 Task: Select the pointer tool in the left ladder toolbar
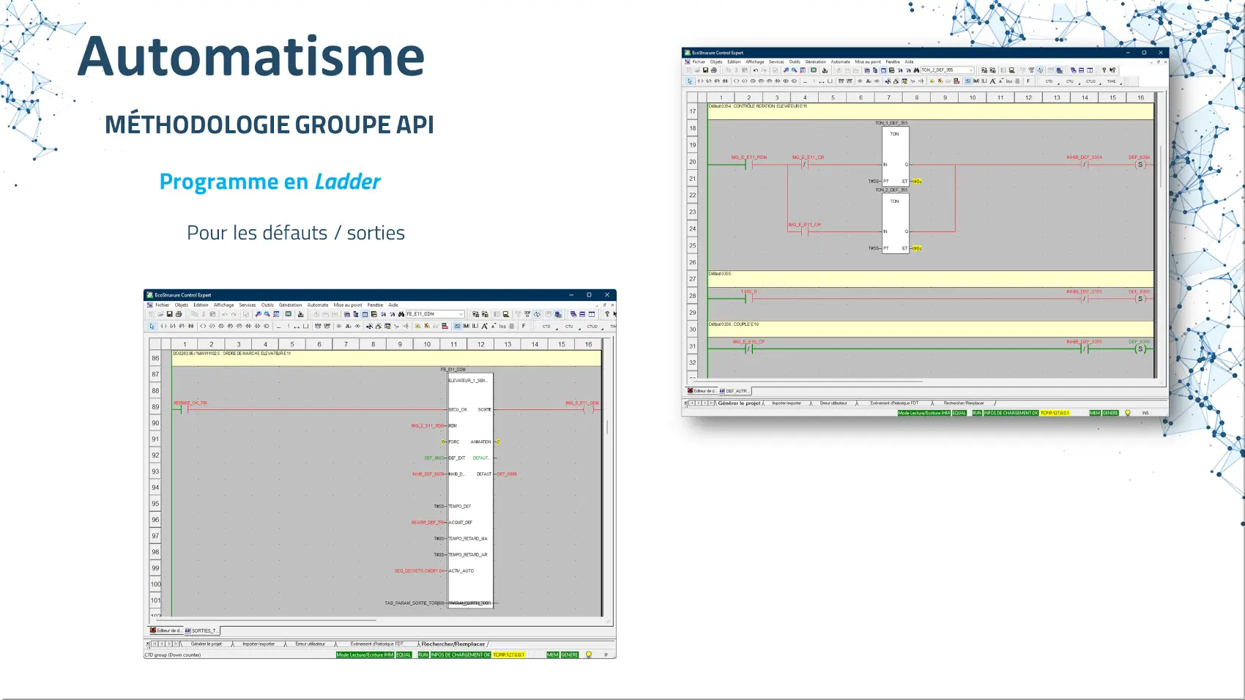pos(152,327)
